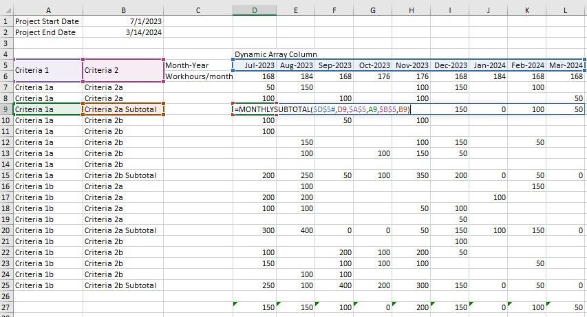Click the 7/1/2023 date cell
The width and height of the screenshot is (587, 317).
point(123,21)
